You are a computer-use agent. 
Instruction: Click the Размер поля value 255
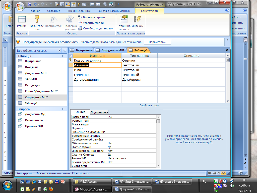[132, 117]
